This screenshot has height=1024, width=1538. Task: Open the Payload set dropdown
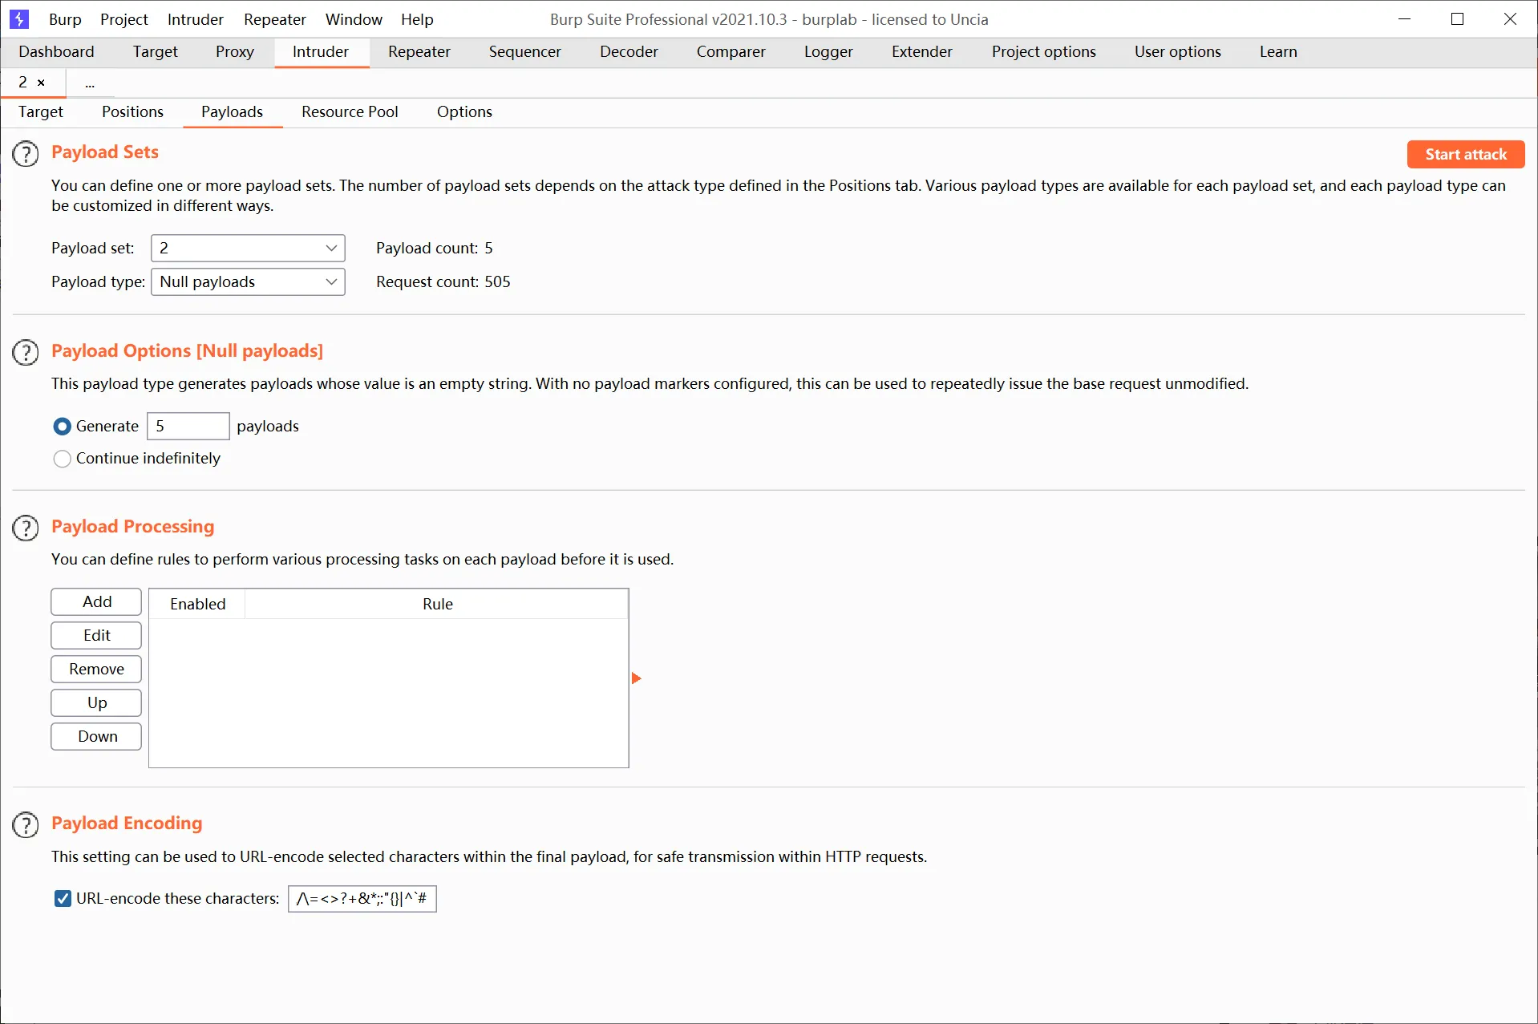[248, 249]
